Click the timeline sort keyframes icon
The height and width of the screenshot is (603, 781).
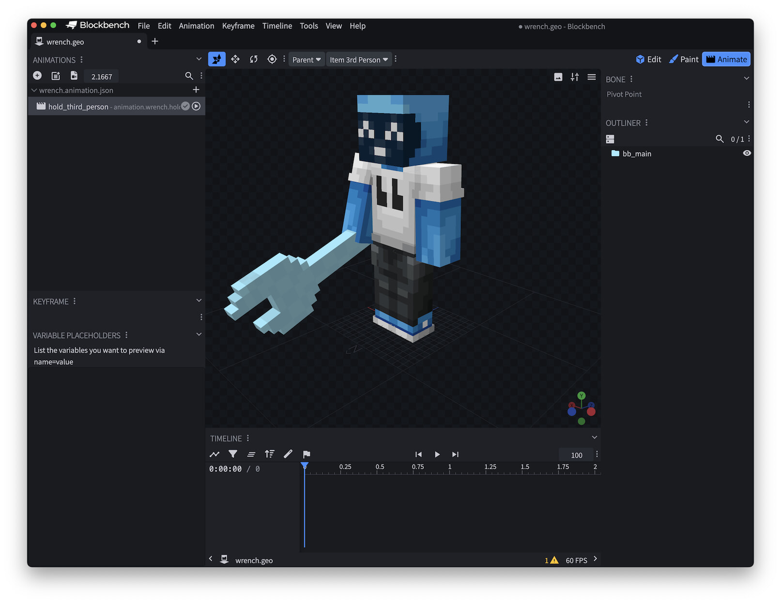[270, 454]
